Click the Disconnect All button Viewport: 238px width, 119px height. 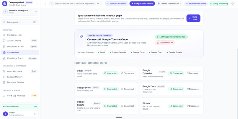pos(165,43)
